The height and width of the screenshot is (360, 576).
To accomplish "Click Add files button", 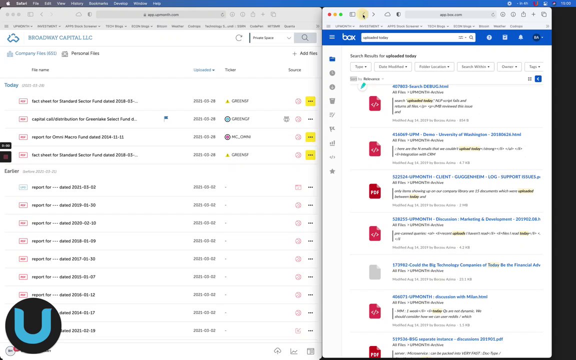I will pos(305,53).
